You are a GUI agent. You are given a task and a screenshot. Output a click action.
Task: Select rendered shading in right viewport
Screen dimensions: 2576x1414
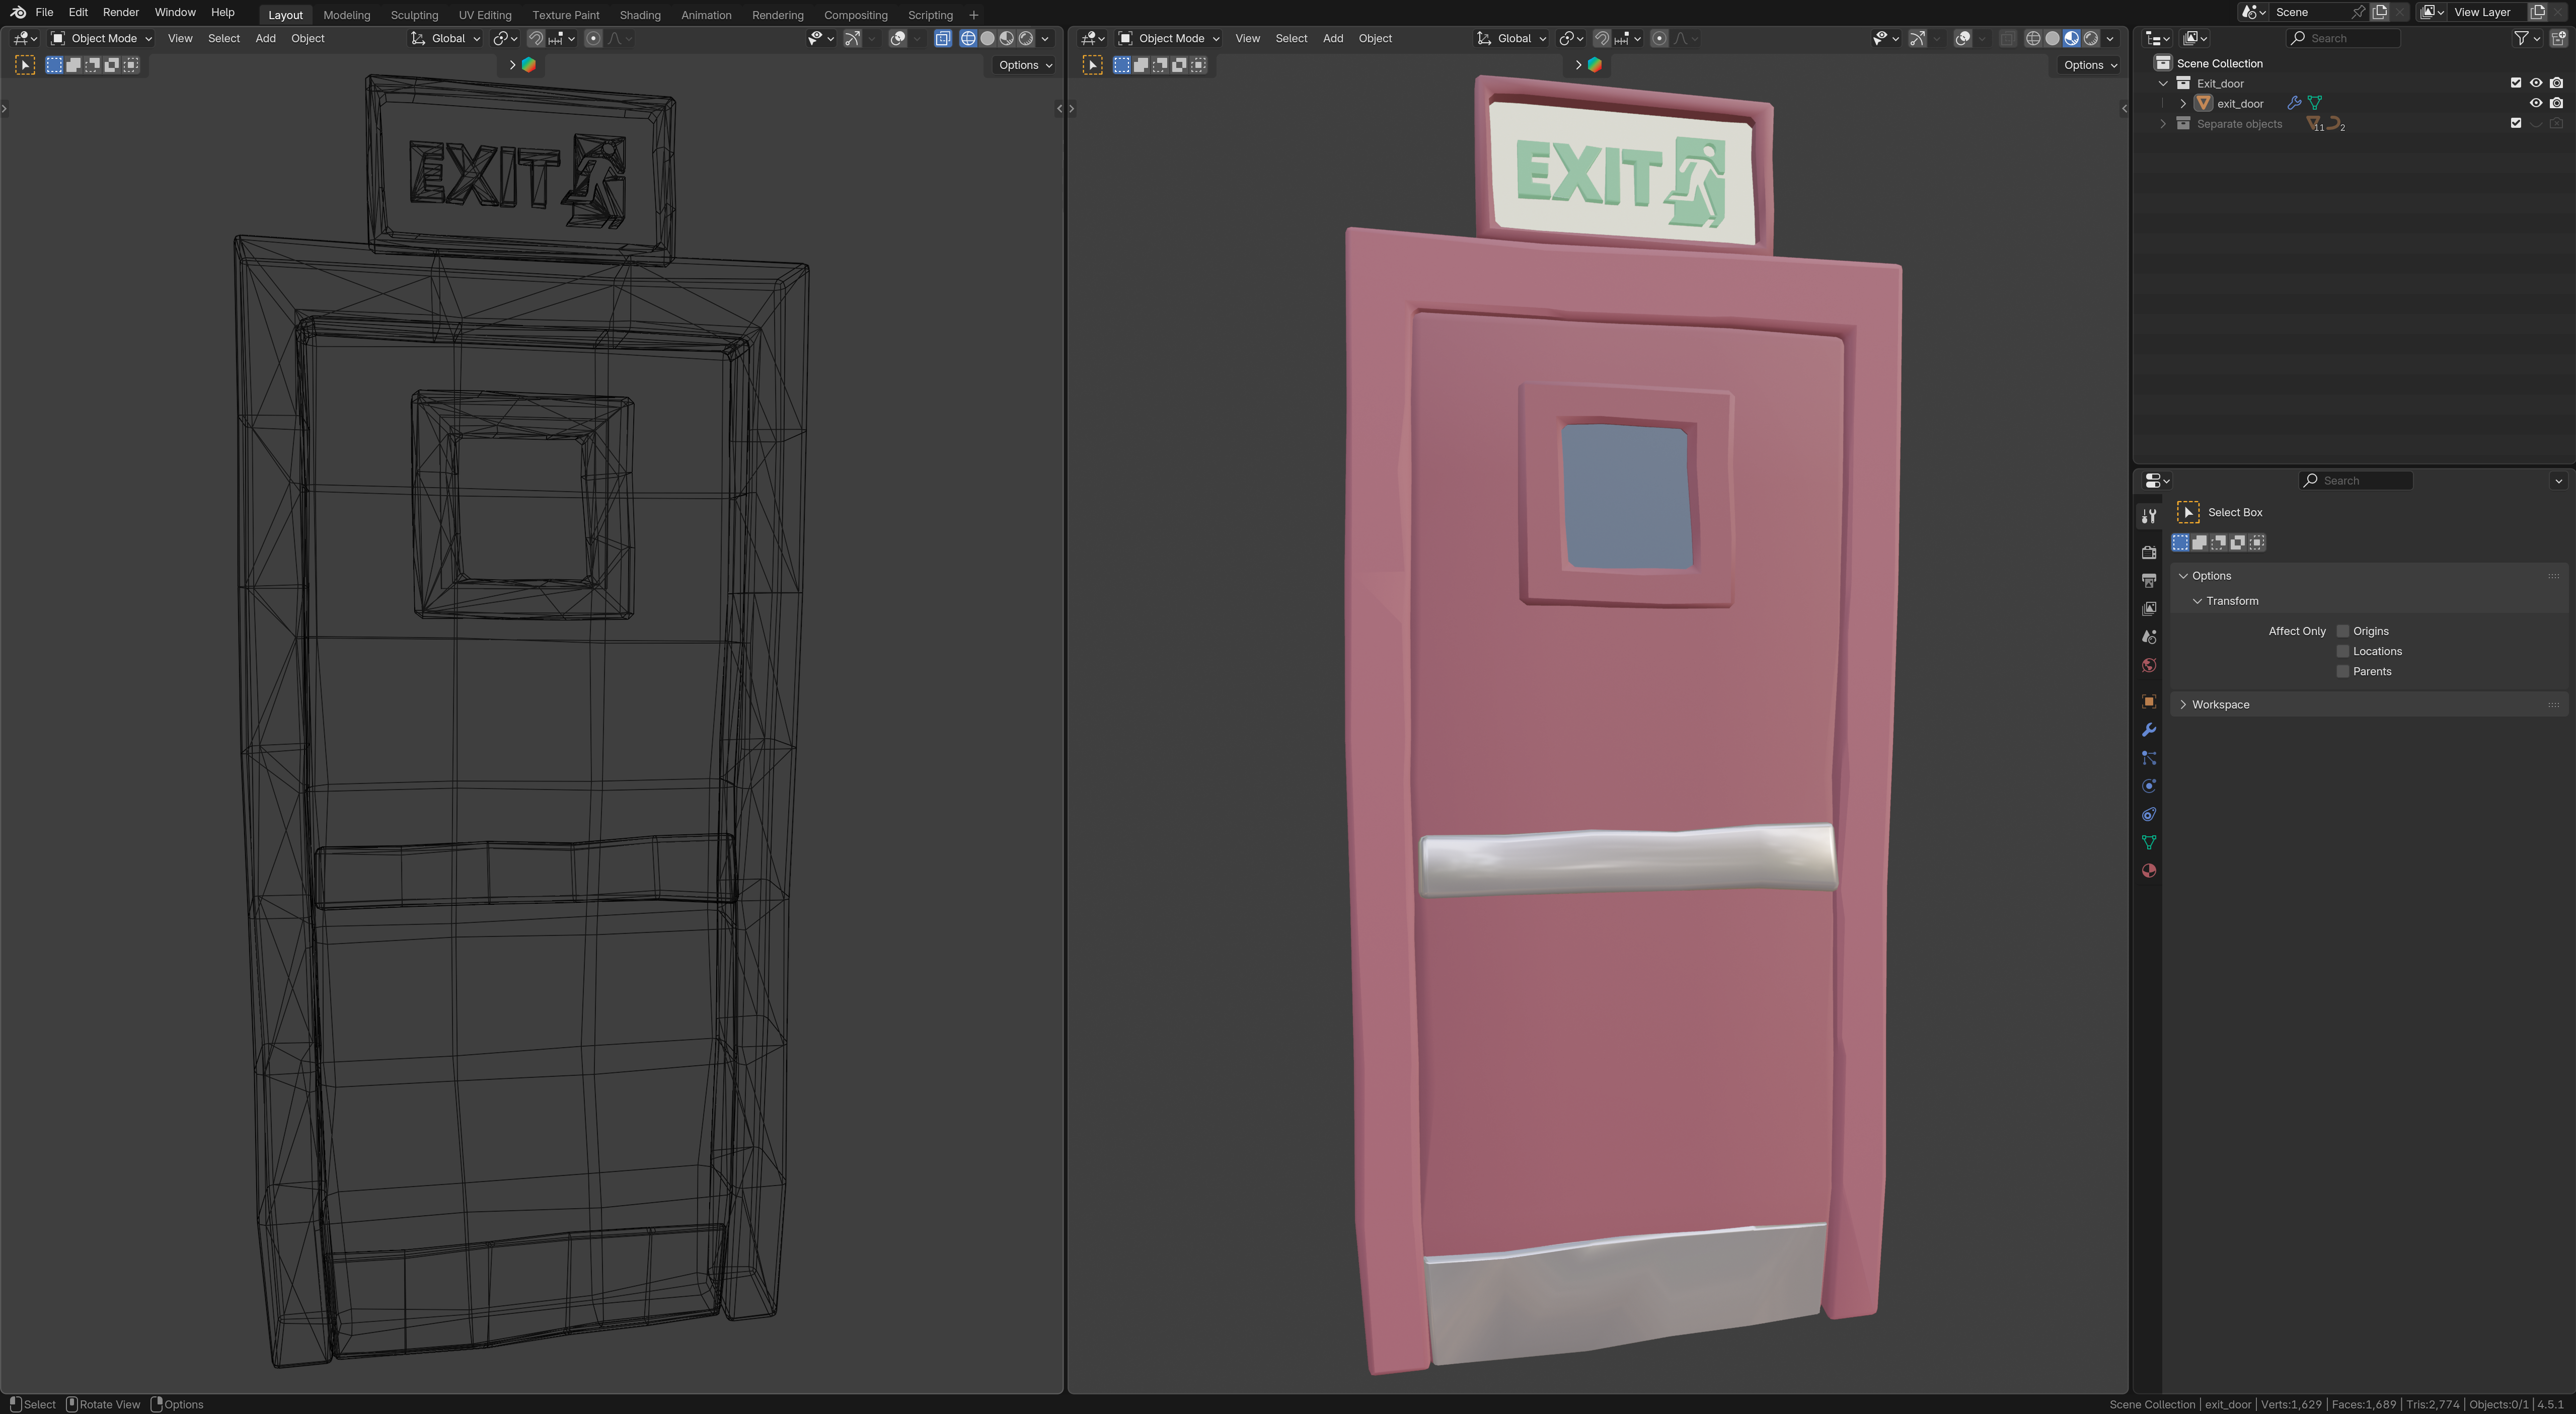coord(2090,38)
